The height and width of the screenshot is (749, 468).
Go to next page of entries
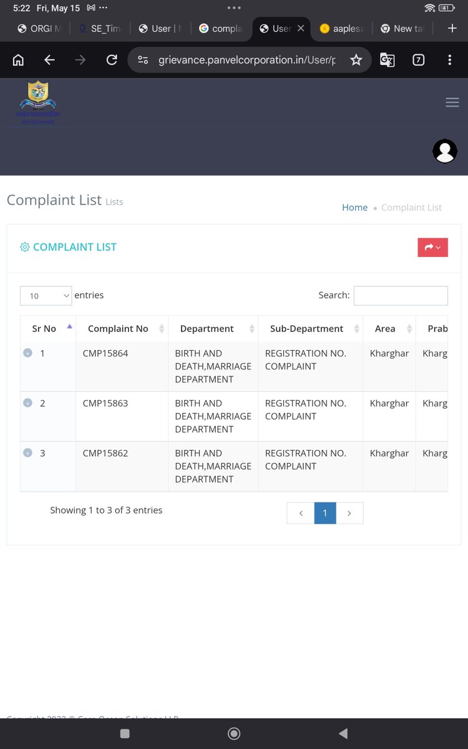[349, 513]
